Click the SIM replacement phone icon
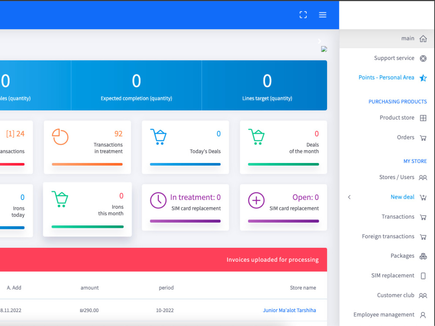The image size is (435, 326). click(x=423, y=276)
